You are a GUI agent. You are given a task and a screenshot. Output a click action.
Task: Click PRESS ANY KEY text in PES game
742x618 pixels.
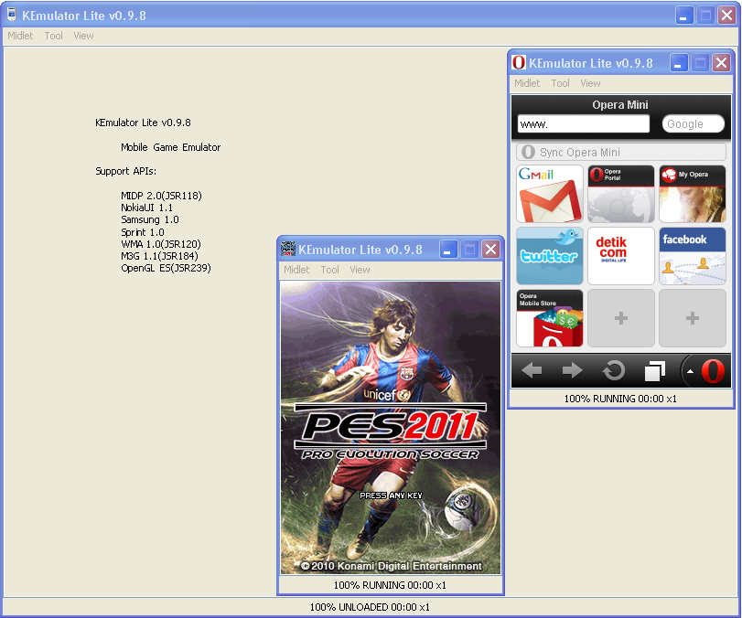point(391,495)
